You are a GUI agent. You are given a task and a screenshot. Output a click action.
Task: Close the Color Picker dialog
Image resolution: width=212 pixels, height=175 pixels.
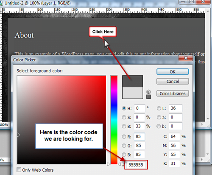coord(186,58)
